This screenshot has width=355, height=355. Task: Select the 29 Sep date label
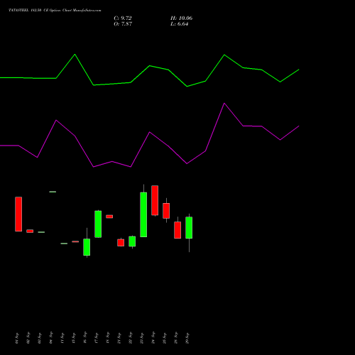tap(187, 338)
